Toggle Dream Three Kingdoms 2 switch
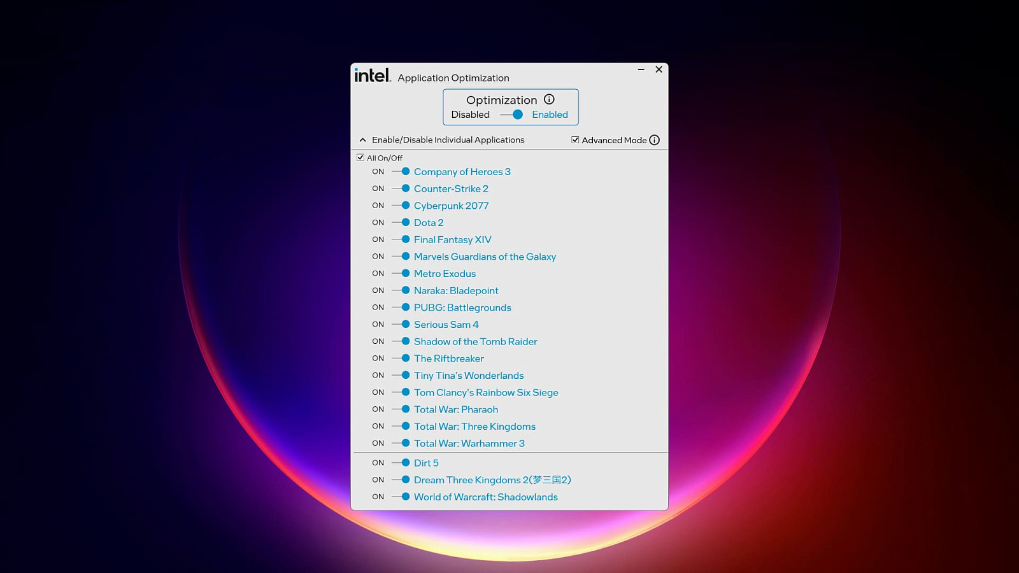Image resolution: width=1019 pixels, height=573 pixels. [401, 480]
